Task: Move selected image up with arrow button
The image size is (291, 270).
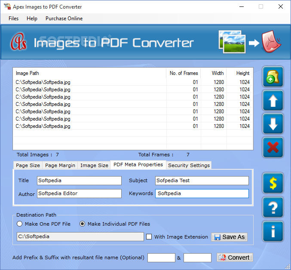Action: pyautogui.click(x=273, y=100)
